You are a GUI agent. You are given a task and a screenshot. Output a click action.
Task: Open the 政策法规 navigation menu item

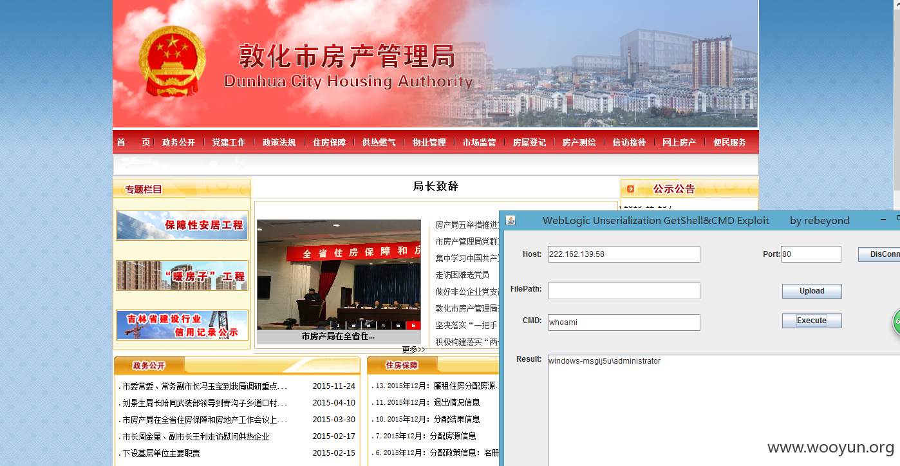(x=279, y=142)
